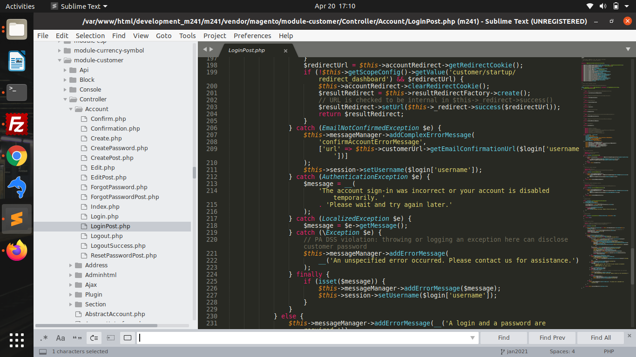This screenshot has height=357, width=636.
Task: Open ForgotPassword.php file icon
Action: click(x=84, y=187)
